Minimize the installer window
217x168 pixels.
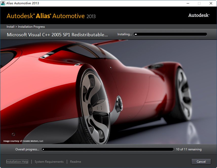point(188,3)
